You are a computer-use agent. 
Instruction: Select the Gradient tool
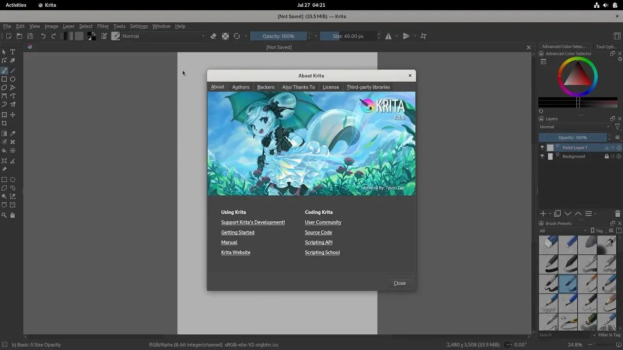5,133
